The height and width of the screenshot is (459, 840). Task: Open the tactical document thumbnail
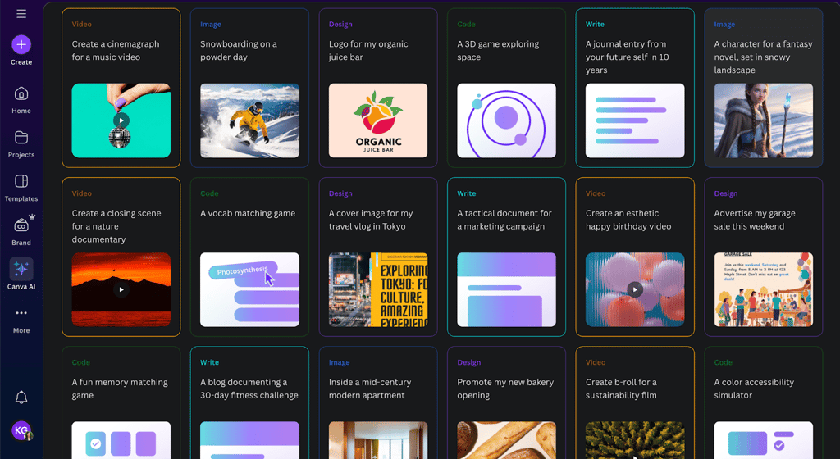506,289
